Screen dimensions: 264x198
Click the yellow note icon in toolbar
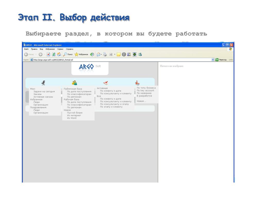click(x=119, y=54)
